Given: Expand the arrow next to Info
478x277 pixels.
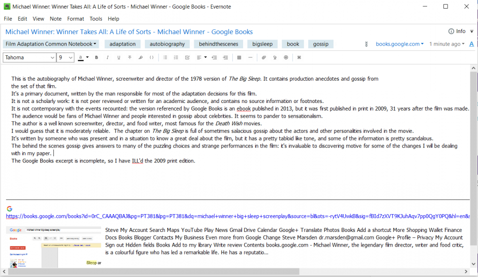Looking at the screenshot, I should 471,31.
